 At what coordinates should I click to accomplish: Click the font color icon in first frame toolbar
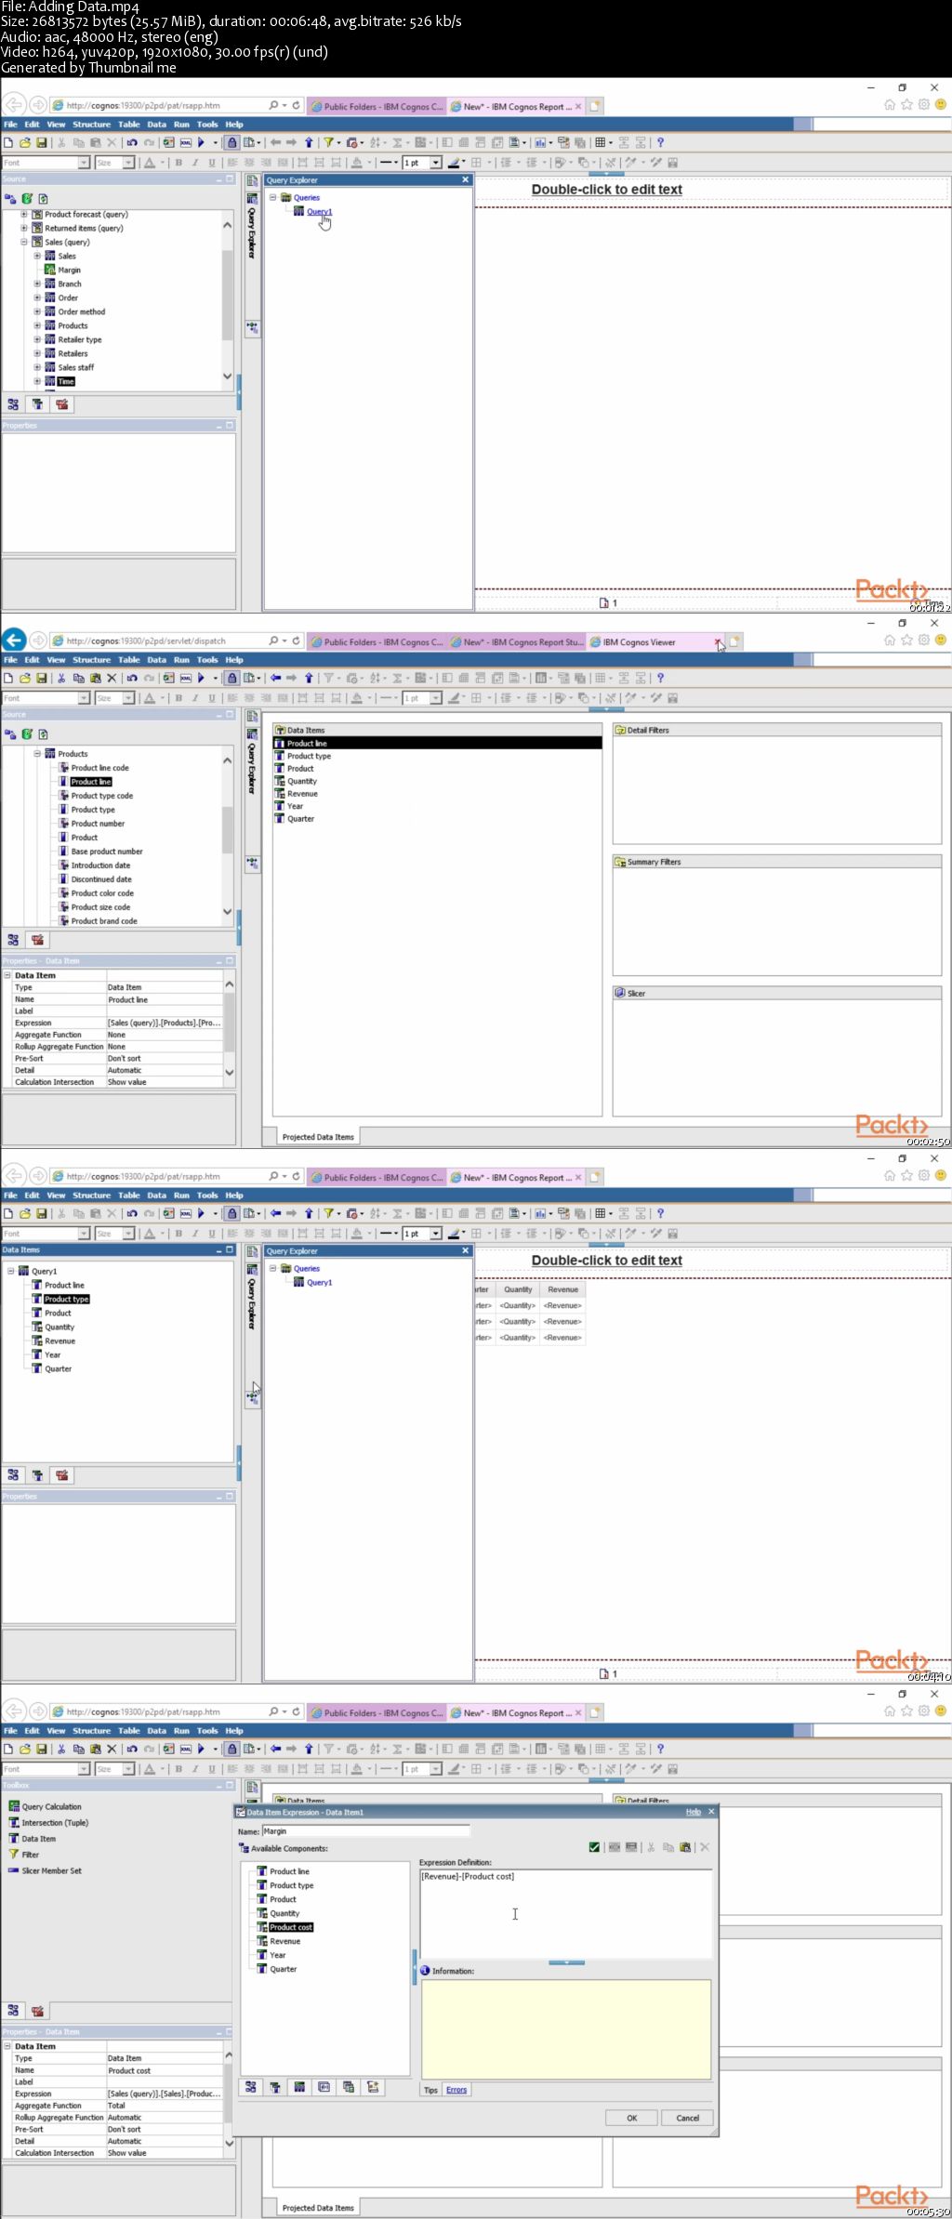[x=150, y=163]
